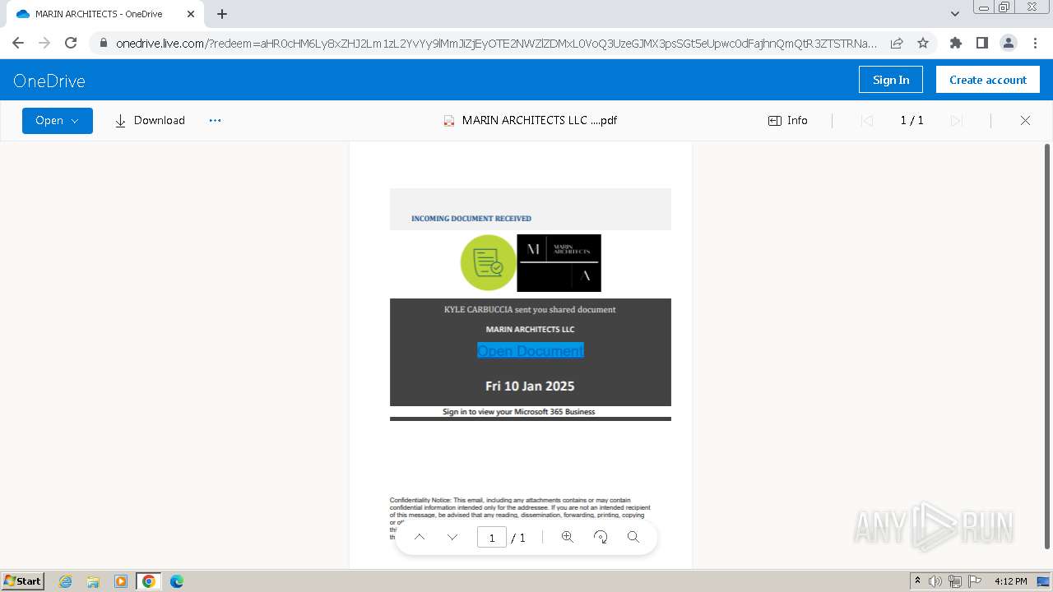This screenshot has height=592, width=1053.
Task: Zoom in on the PDF
Action: [567, 537]
